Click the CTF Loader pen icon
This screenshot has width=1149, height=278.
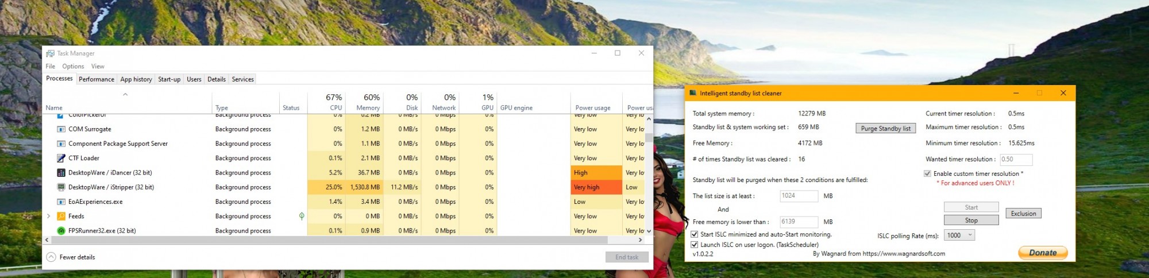[x=61, y=158]
